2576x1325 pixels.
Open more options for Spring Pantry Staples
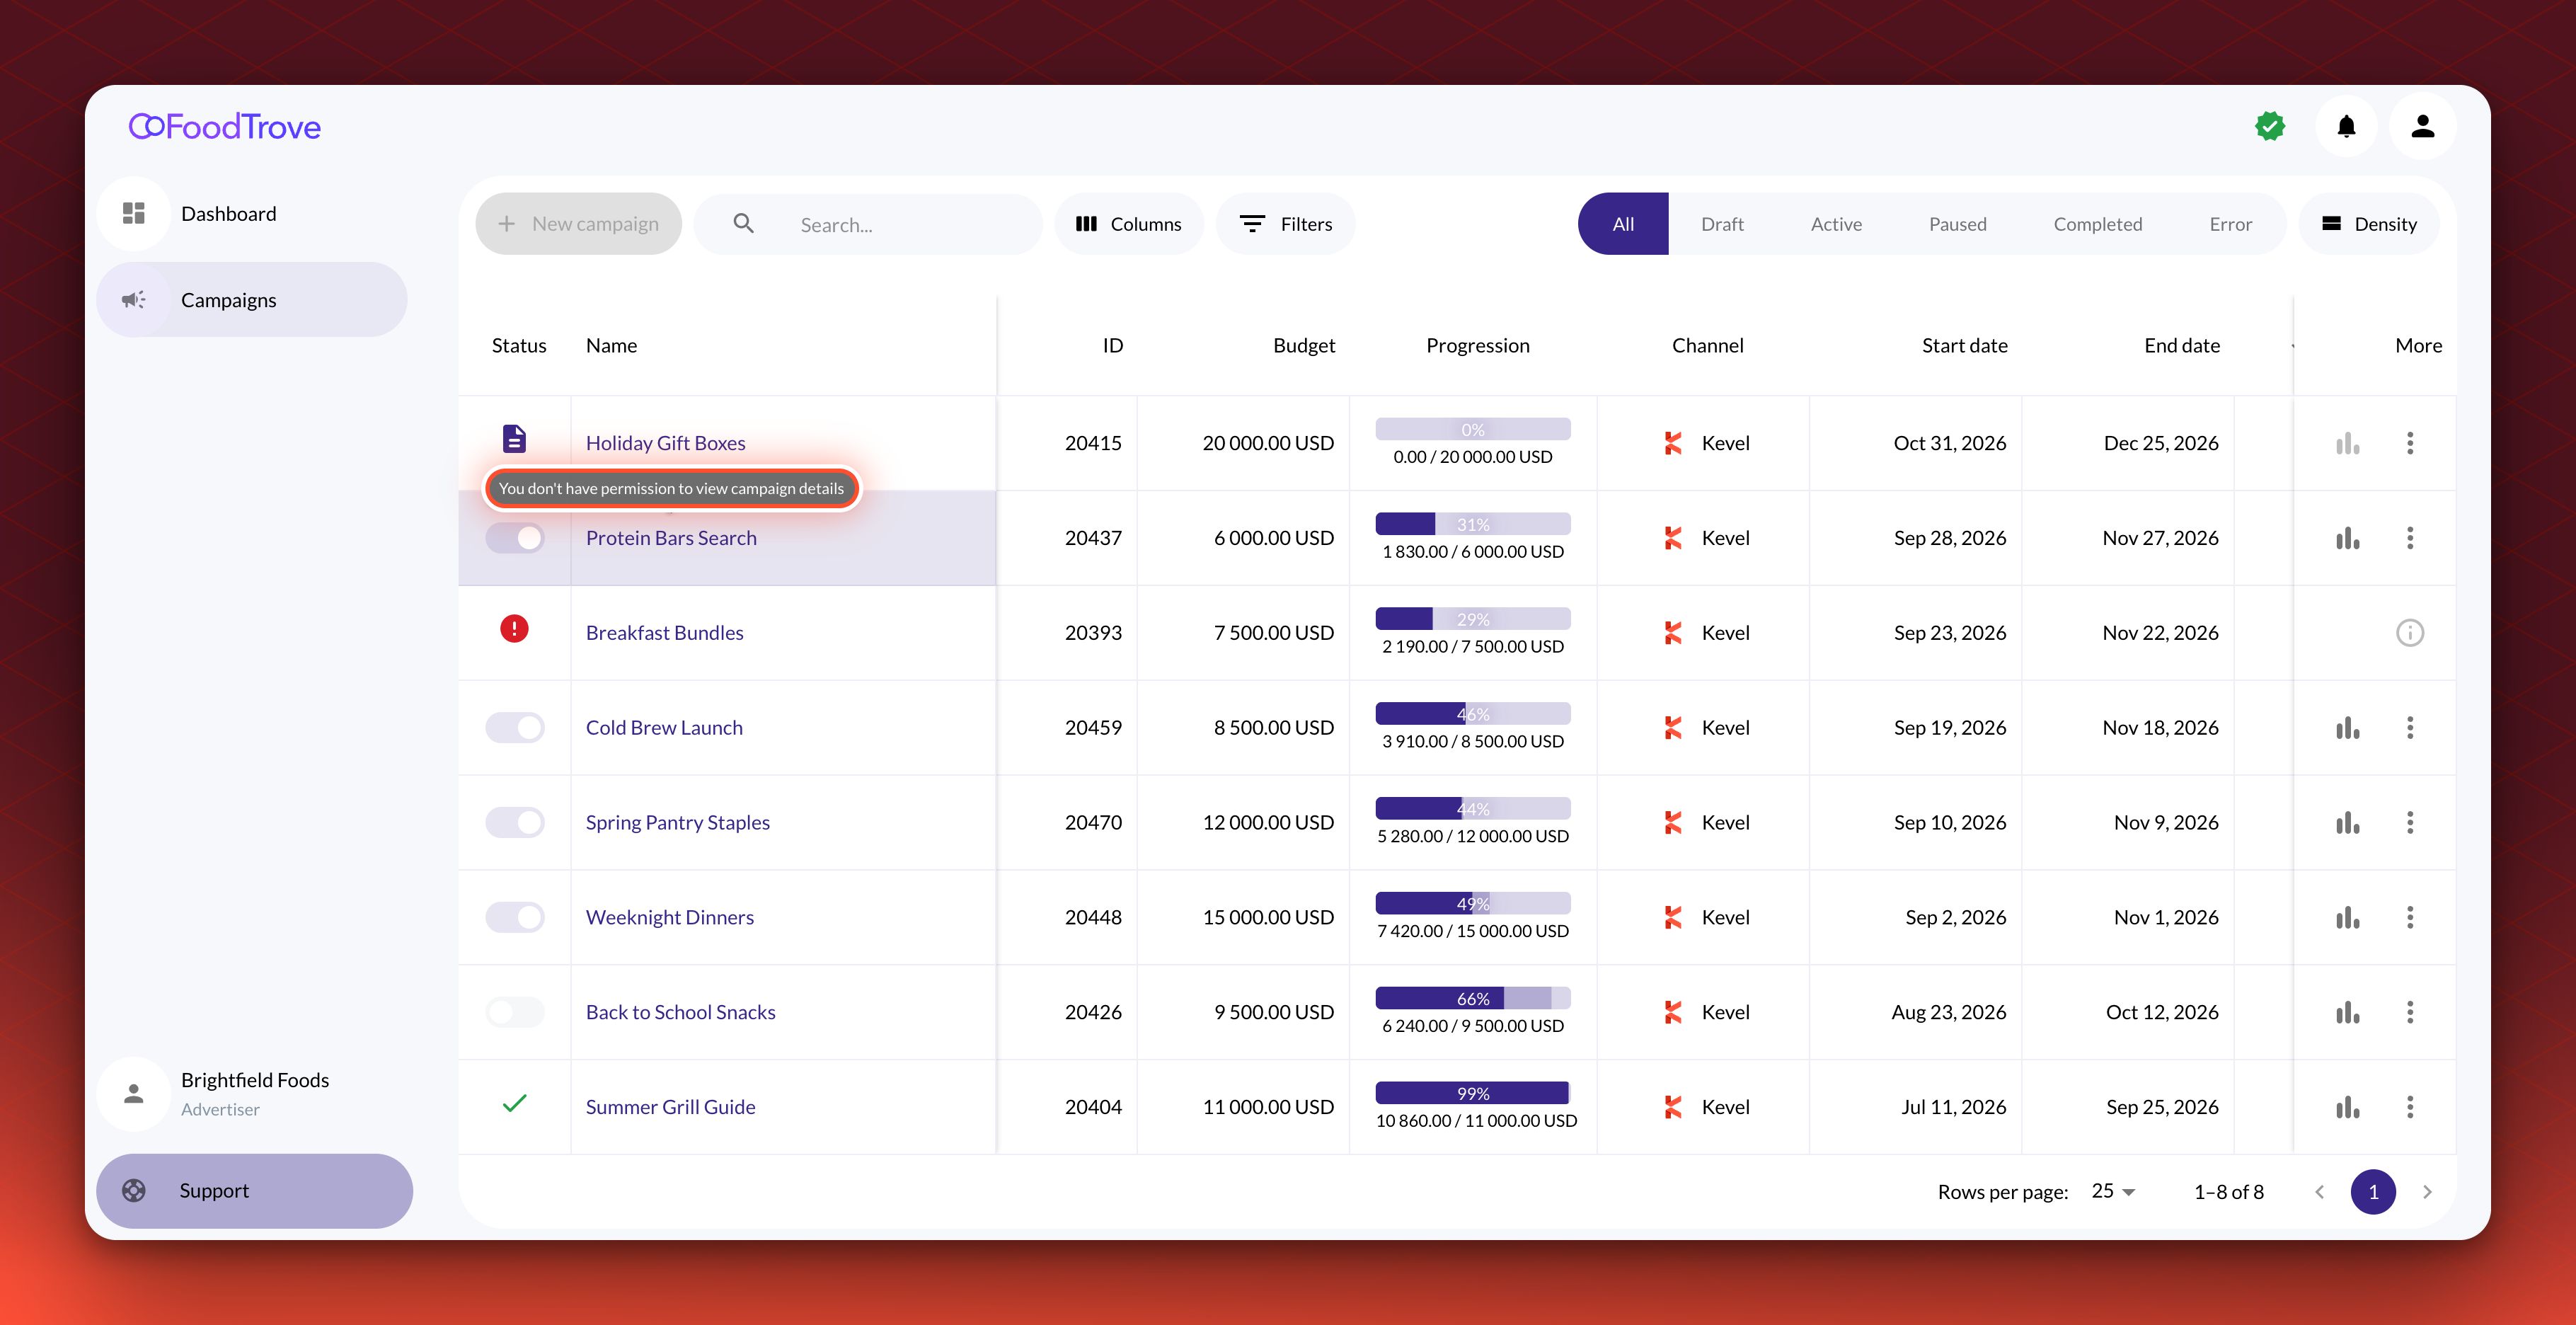(x=2410, y=822)
